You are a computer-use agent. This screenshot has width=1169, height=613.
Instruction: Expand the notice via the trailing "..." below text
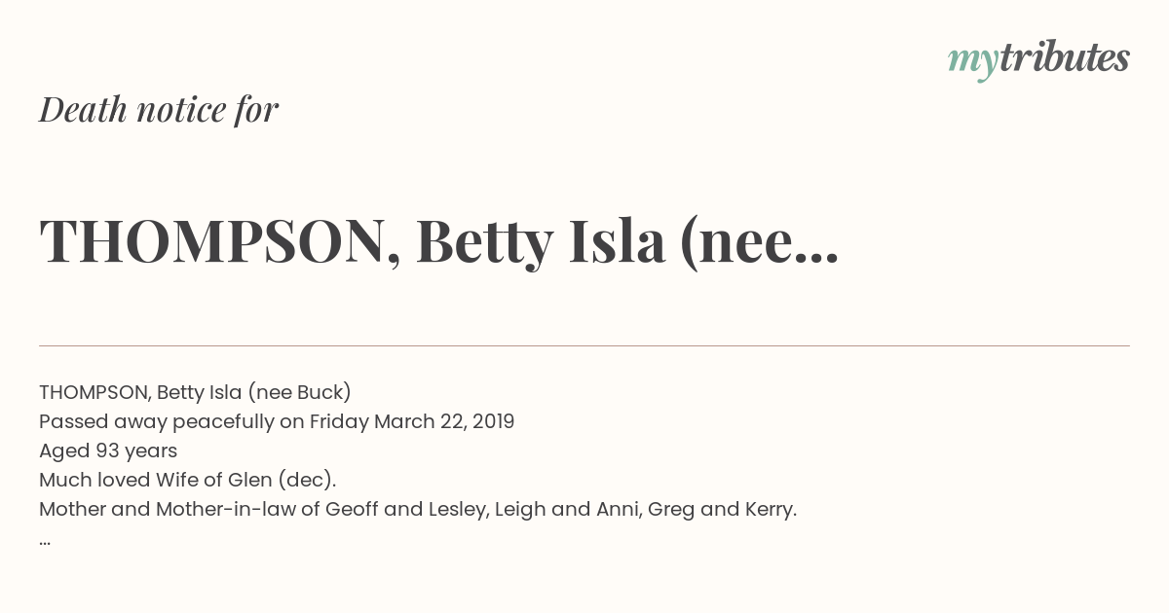coord(45,542)
